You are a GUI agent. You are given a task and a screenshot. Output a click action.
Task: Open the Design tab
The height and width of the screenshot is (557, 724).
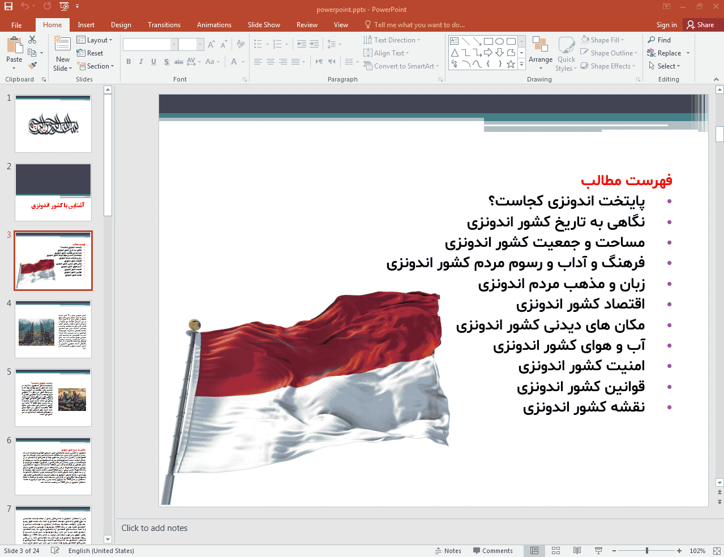121,25
